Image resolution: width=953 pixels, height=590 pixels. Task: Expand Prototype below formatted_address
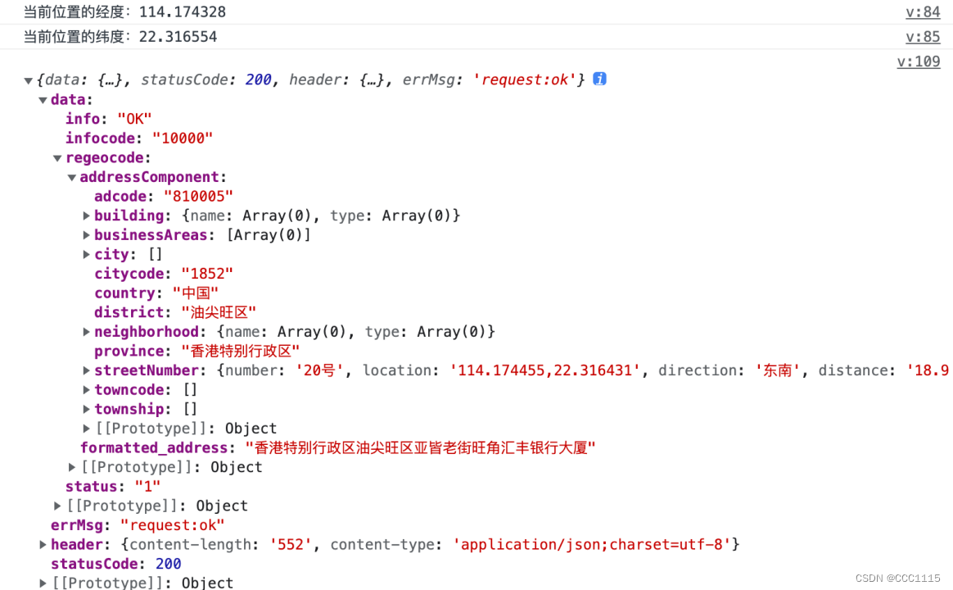(72, 467)
